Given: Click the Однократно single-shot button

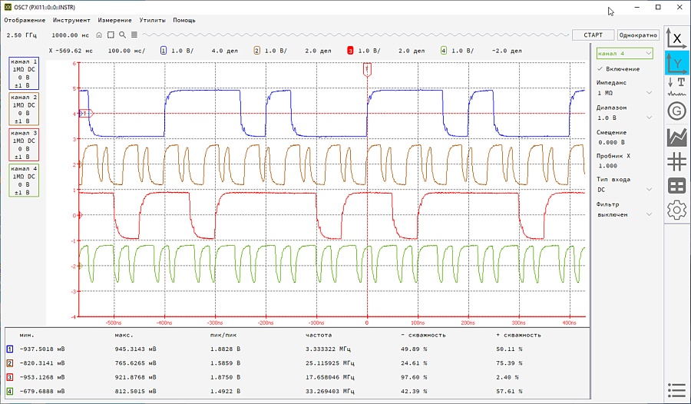Looking at the screenshot, I should click(x=638, y=35).
